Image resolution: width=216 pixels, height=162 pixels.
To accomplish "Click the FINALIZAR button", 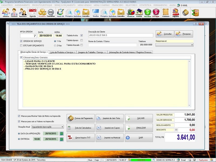I will coord(139,128).
